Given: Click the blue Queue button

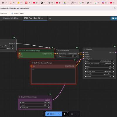Looking at the screenshot, I should point(52,114).
